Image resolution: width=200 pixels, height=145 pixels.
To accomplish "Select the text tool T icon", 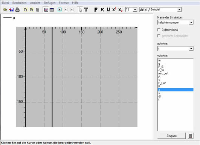I will click(x=86, y=10).
